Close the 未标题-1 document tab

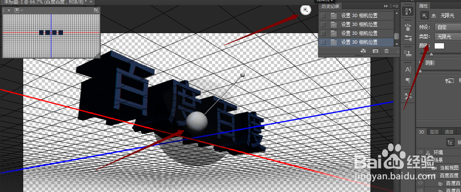click(91, 2)
